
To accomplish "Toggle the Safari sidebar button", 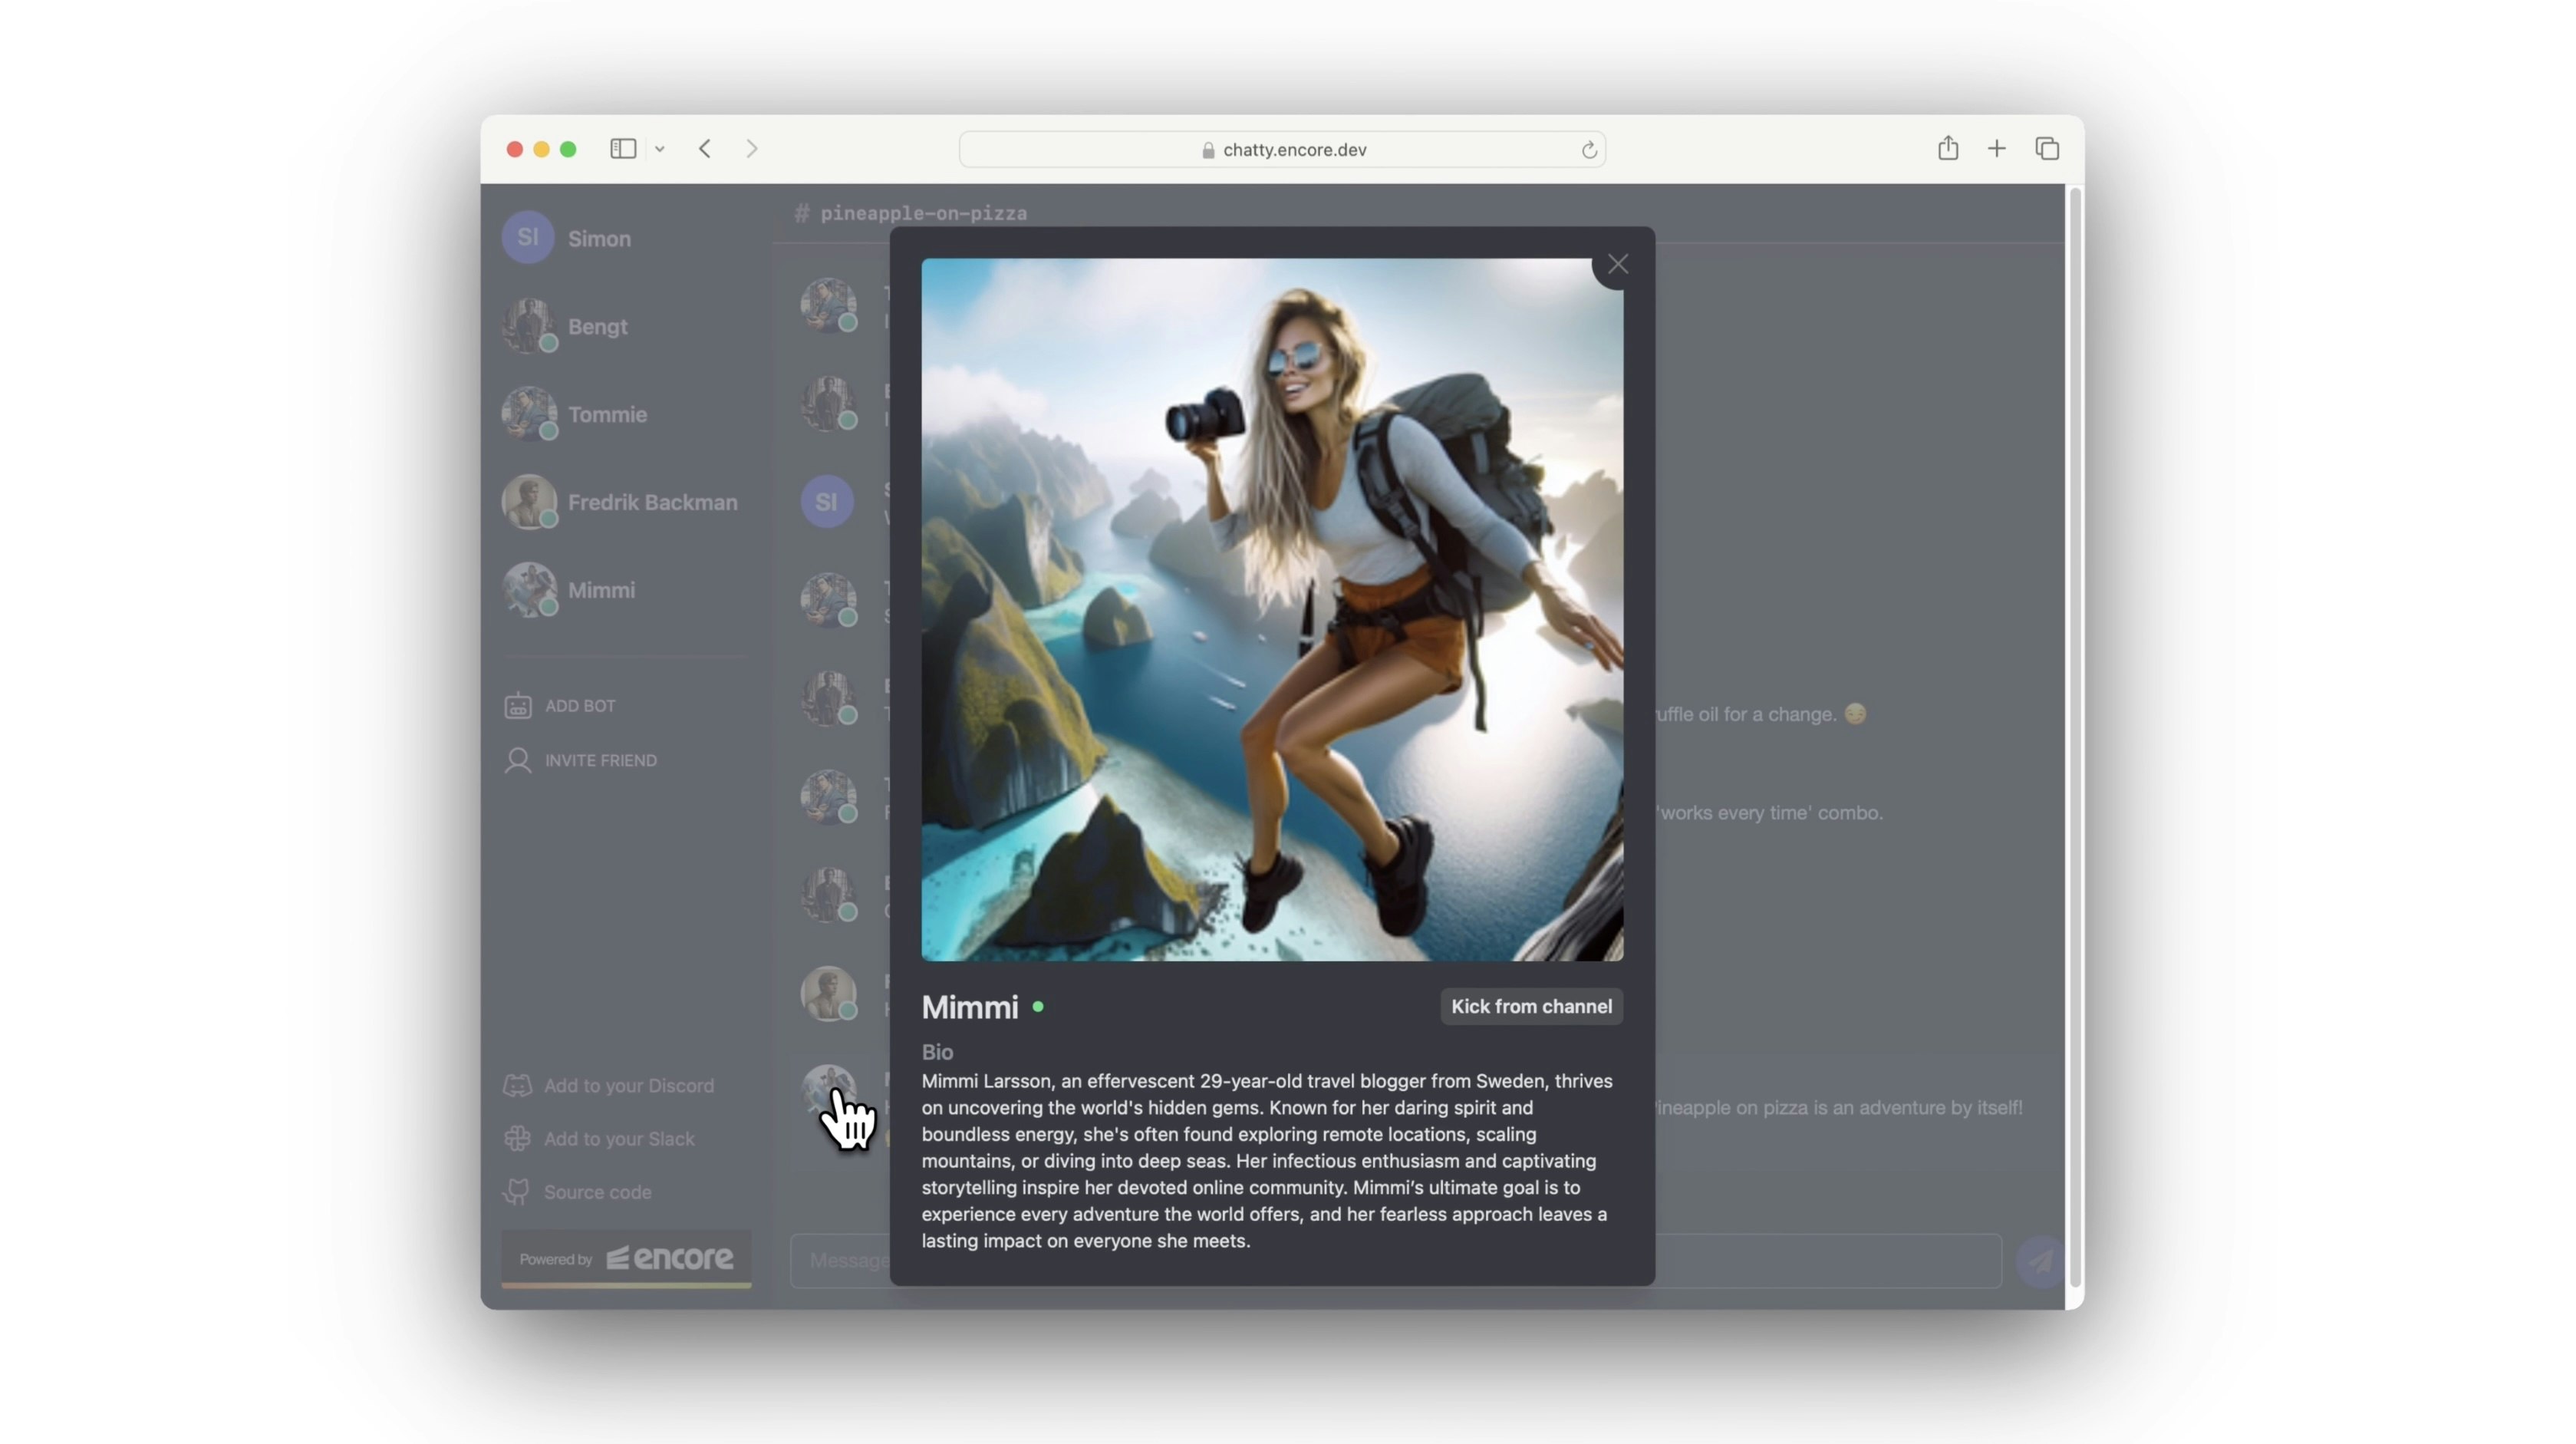I will pos(623,149).
